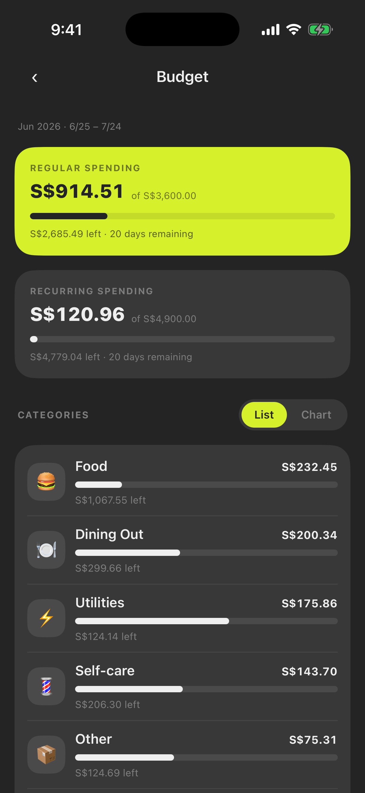The width and height of the screenshot is (365, 793).
Task: Tap the Utilities lightning bolt icon
Action: [x=46, y=618]
